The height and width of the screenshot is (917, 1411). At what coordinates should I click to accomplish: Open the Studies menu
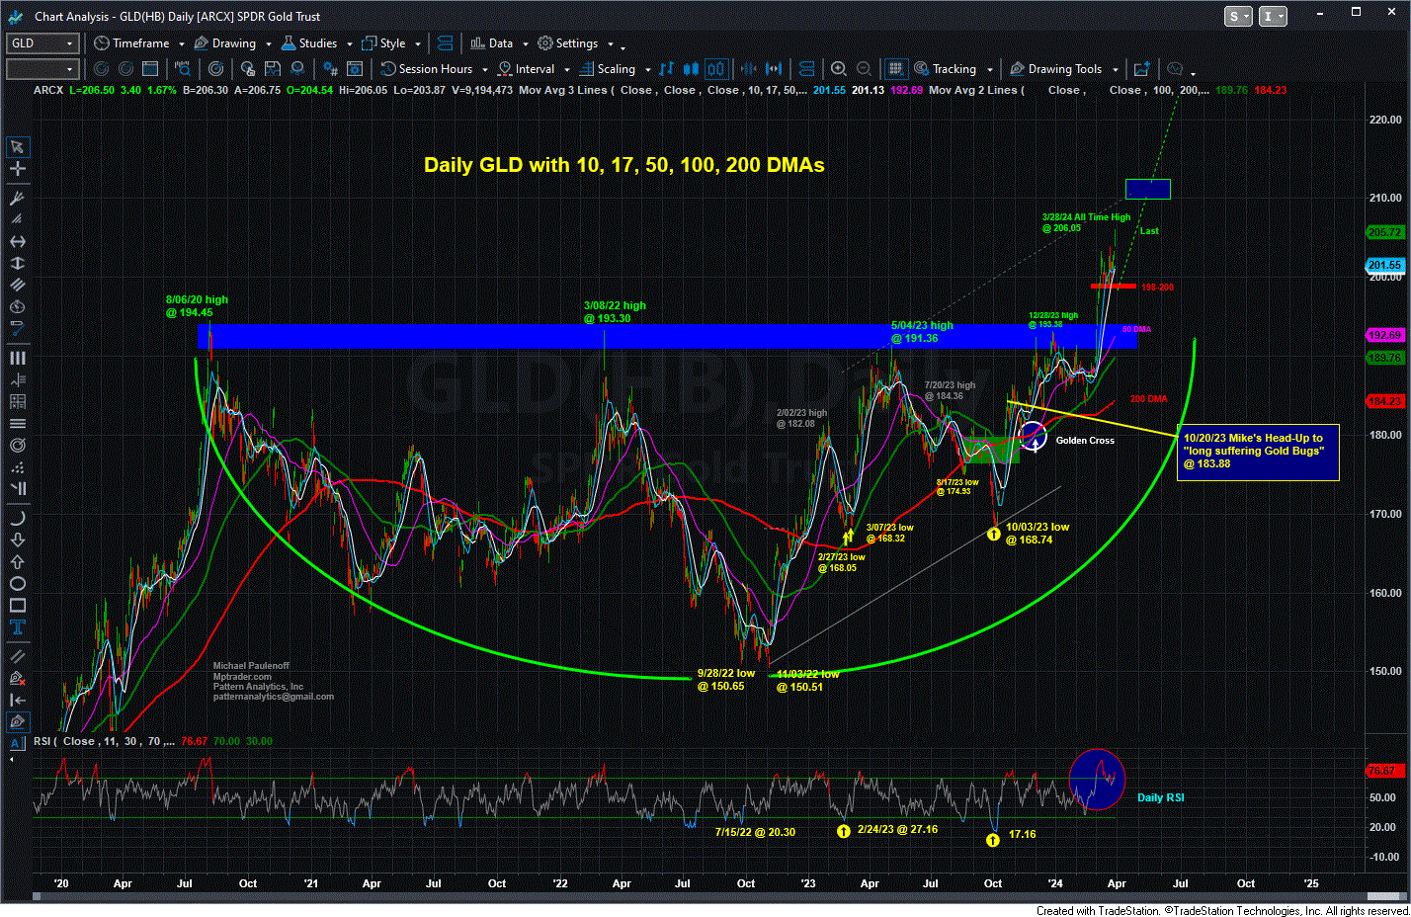[308, 43]
